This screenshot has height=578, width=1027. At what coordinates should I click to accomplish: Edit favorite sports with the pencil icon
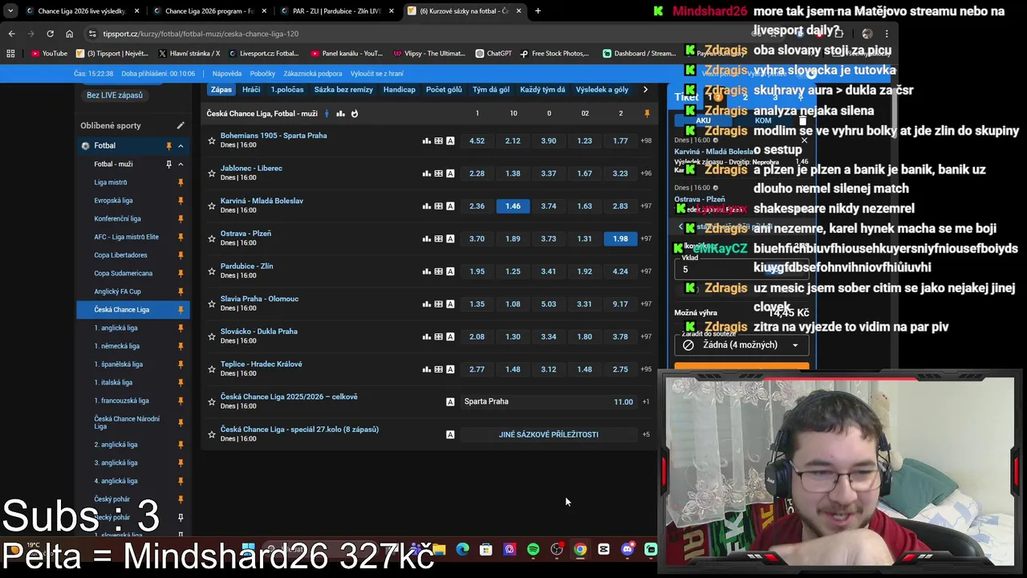click(181, 125)
